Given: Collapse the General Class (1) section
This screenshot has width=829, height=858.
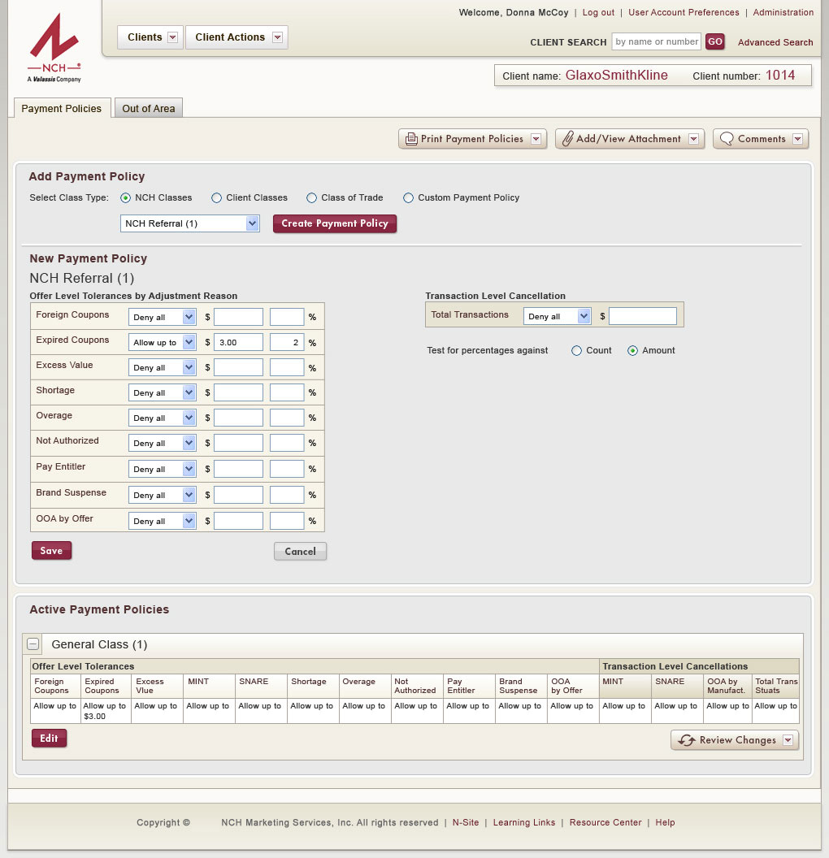Looking at the screenshot, I should (33, 644).
